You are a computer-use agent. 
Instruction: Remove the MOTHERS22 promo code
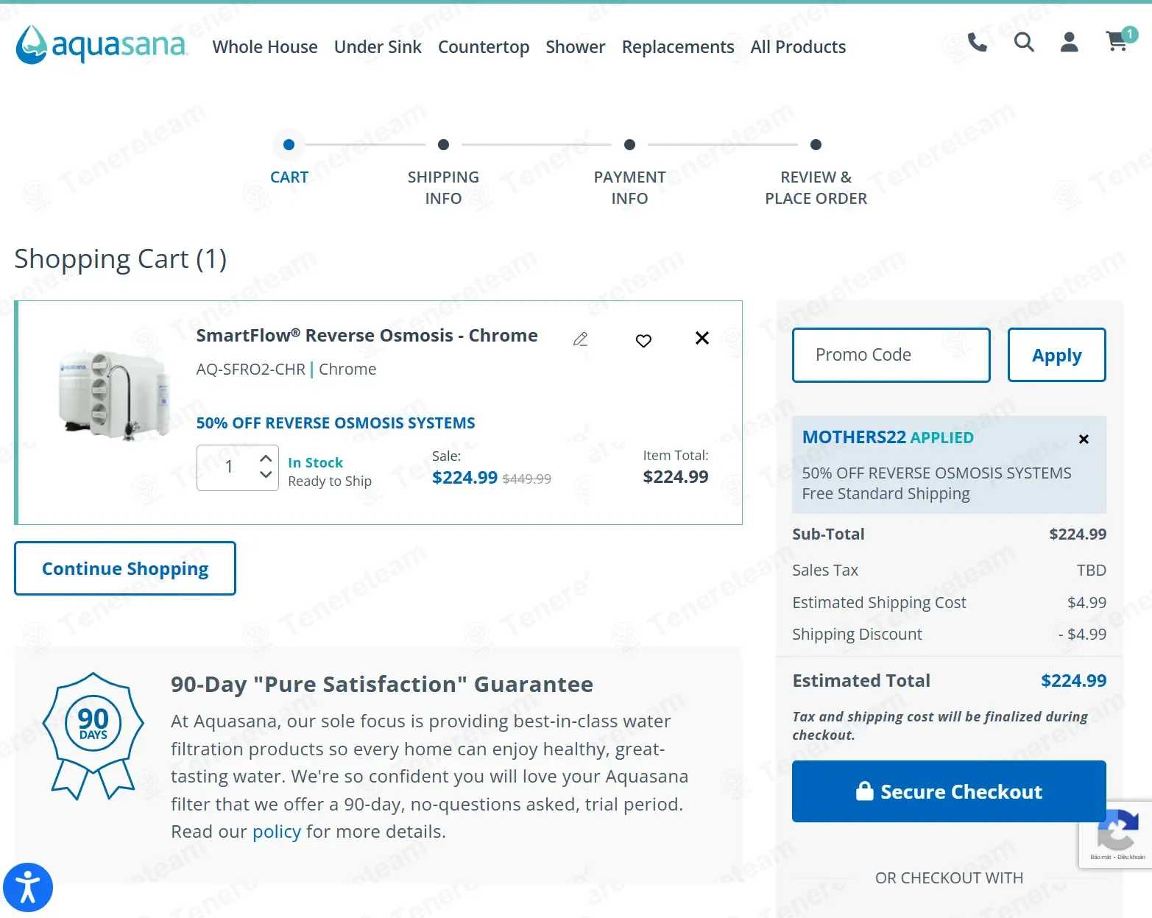(1084, 439)
